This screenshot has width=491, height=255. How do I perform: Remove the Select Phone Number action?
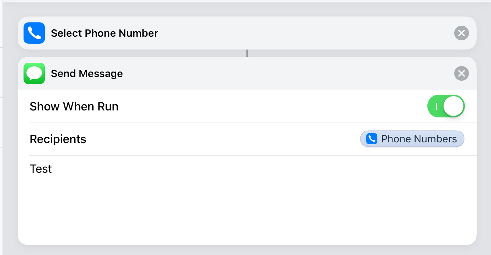[462, 33]
